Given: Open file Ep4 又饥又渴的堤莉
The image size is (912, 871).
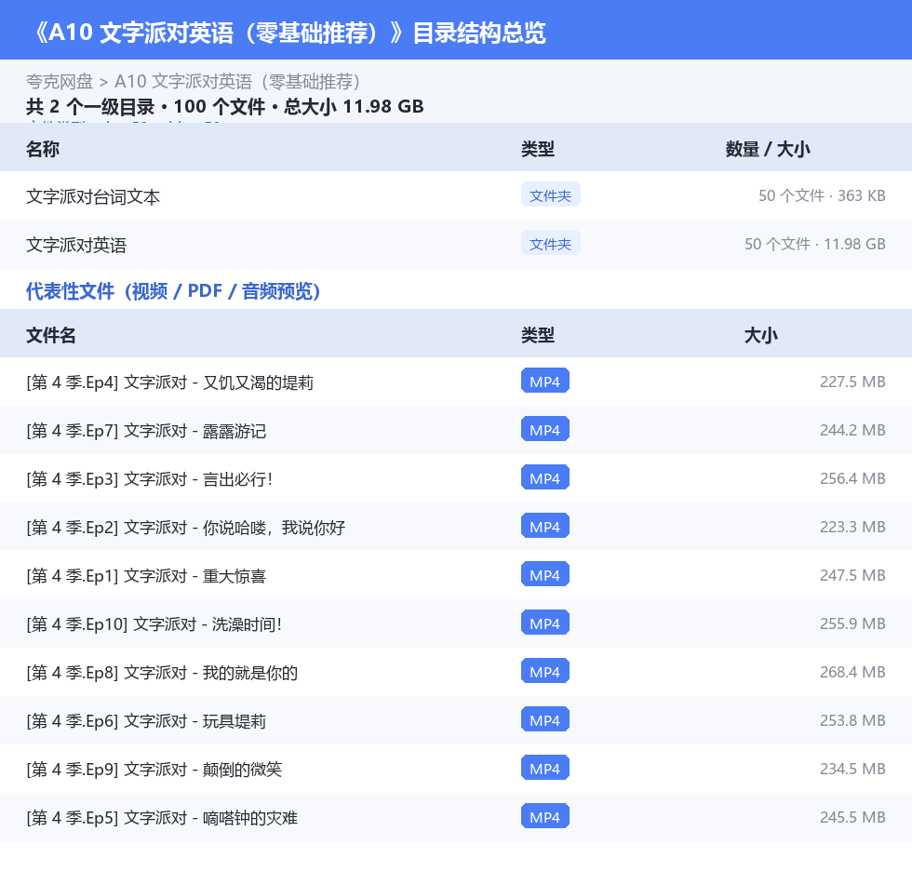Looking at the screenshot, I should click(x=169, y=382).
